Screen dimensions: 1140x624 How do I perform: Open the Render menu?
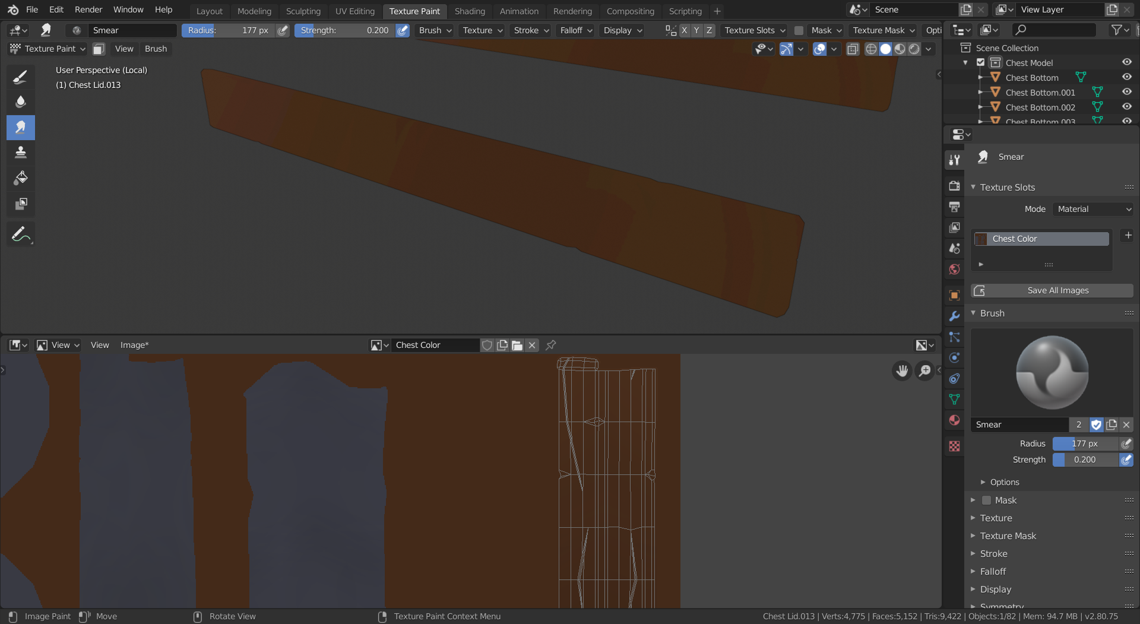(88, 9)
